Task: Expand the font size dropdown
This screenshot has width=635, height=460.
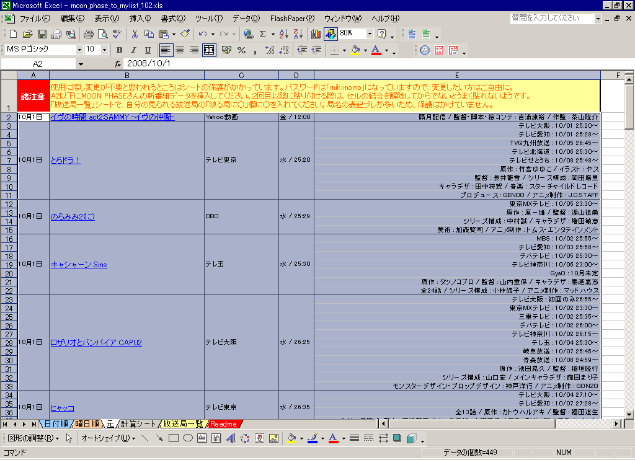Action: tap(104, 50)
